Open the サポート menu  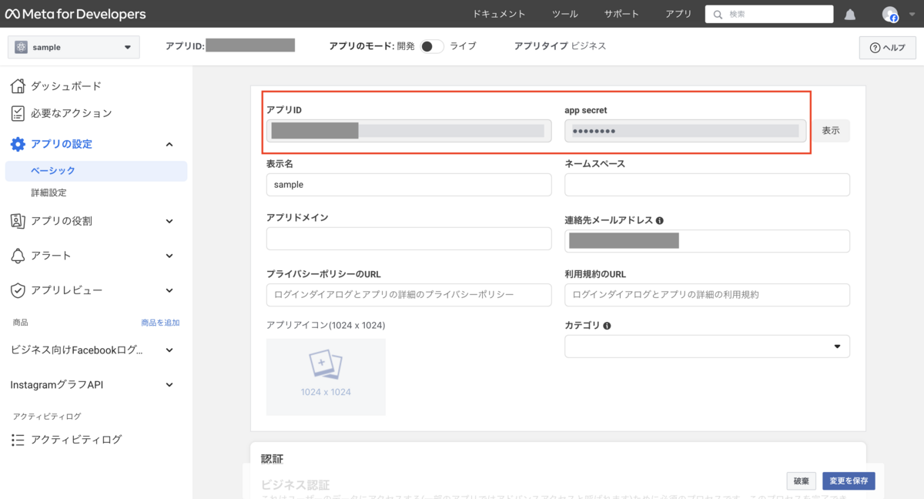(x=621, y=15)
